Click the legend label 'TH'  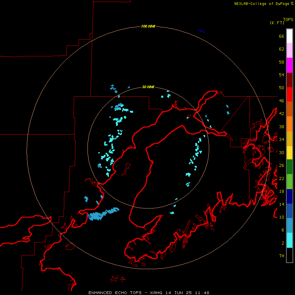[282, 256]
